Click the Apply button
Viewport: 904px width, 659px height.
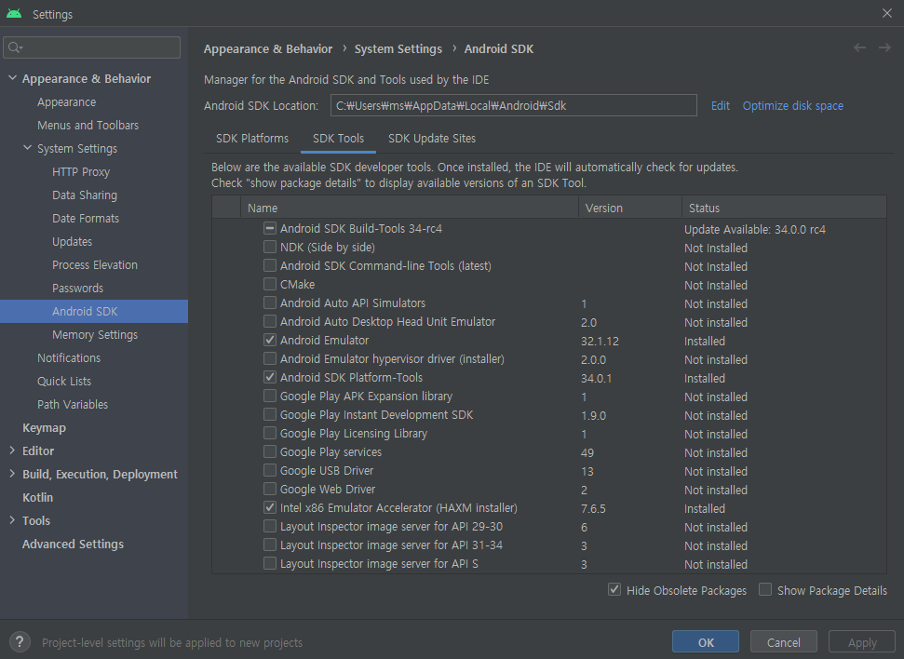pyautogui.click(x=862, y=642)
